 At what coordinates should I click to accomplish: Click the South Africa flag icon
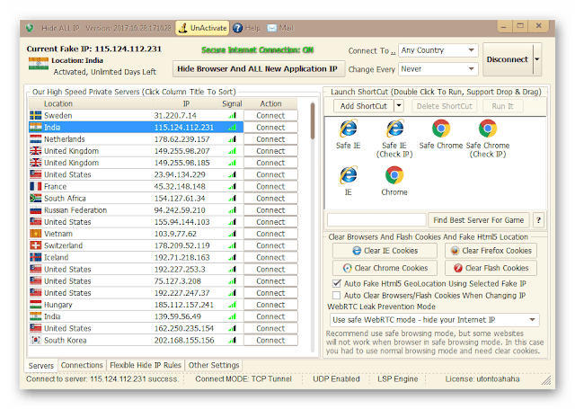click(x=36, y=198)
